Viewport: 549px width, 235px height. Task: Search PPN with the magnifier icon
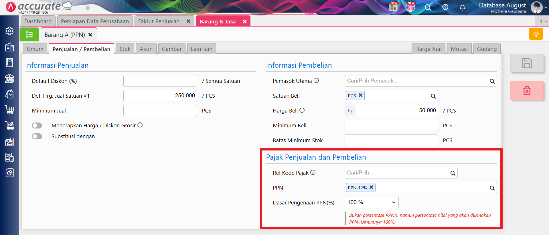click(x=492, y=188)
